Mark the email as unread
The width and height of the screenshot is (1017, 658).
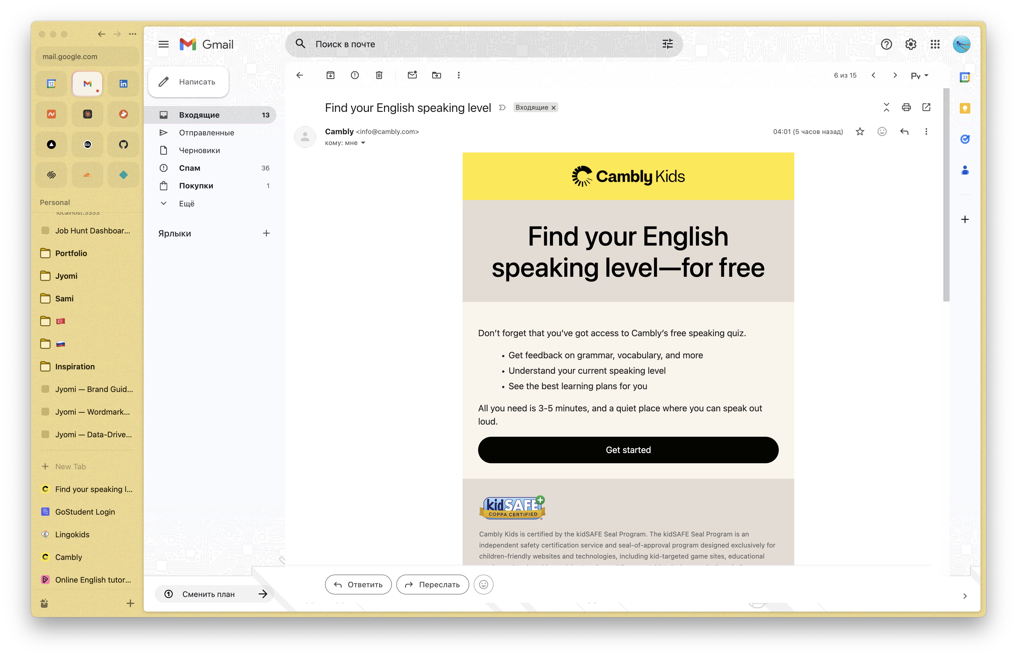412,75
